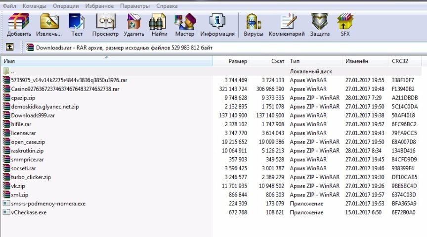Open the Параметры menu
427x237 pixels.
click(135, 6)
